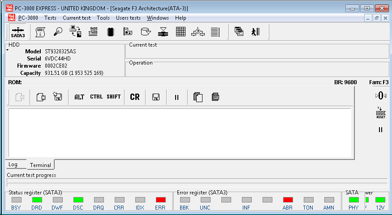Click the BR: 9600 label
The height and width of the screenshot is (215, 392).
coord(345,82)
